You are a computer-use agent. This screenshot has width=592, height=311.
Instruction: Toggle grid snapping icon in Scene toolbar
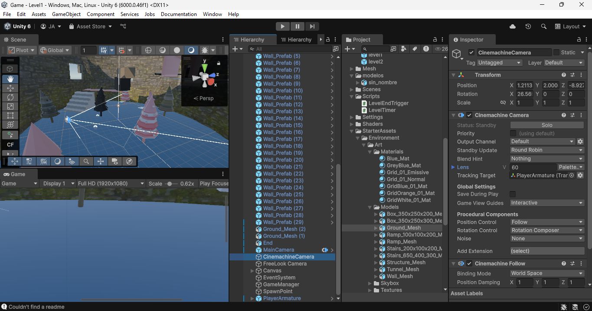104,50
